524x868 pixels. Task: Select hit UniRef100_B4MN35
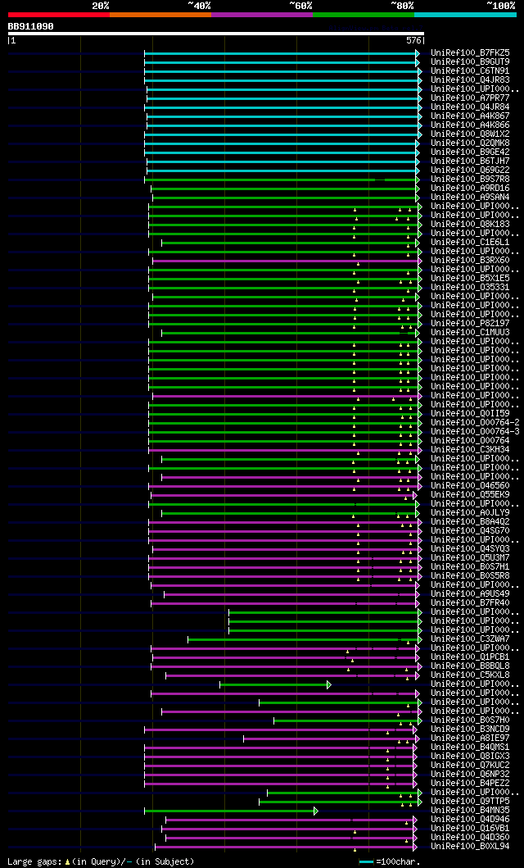pyautogui.click(x=471, y=811)
